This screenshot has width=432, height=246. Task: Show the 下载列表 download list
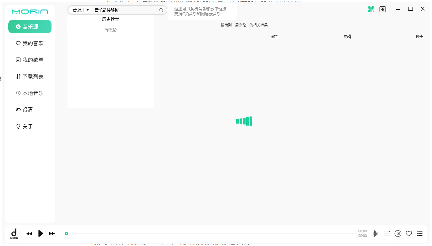point(30,76)
